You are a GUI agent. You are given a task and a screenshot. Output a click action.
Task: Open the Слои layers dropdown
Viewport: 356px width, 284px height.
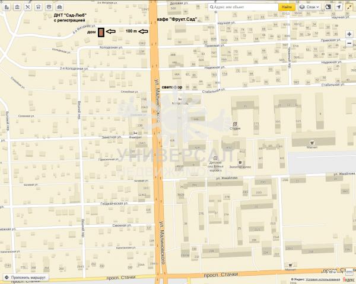[x=310, y=7]
